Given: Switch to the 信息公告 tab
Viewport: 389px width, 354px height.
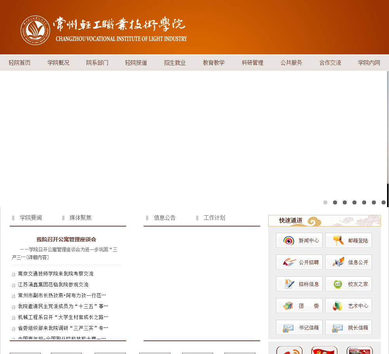Looking at the screenshot, I should [165, 218].
